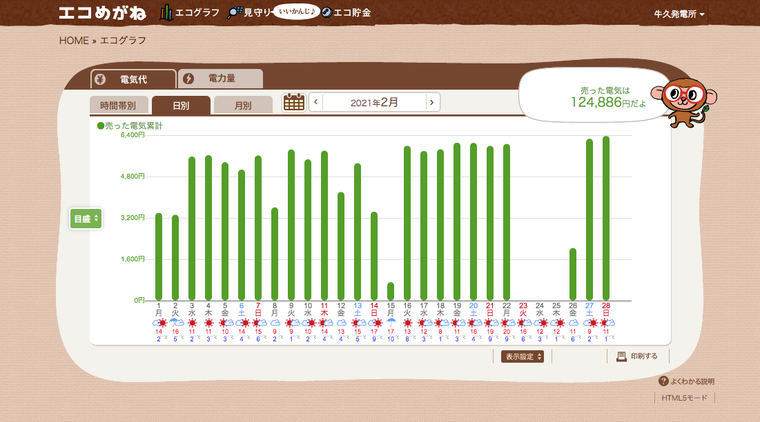
Task: Click the green bar for day 1
Action: pos(159,257)
